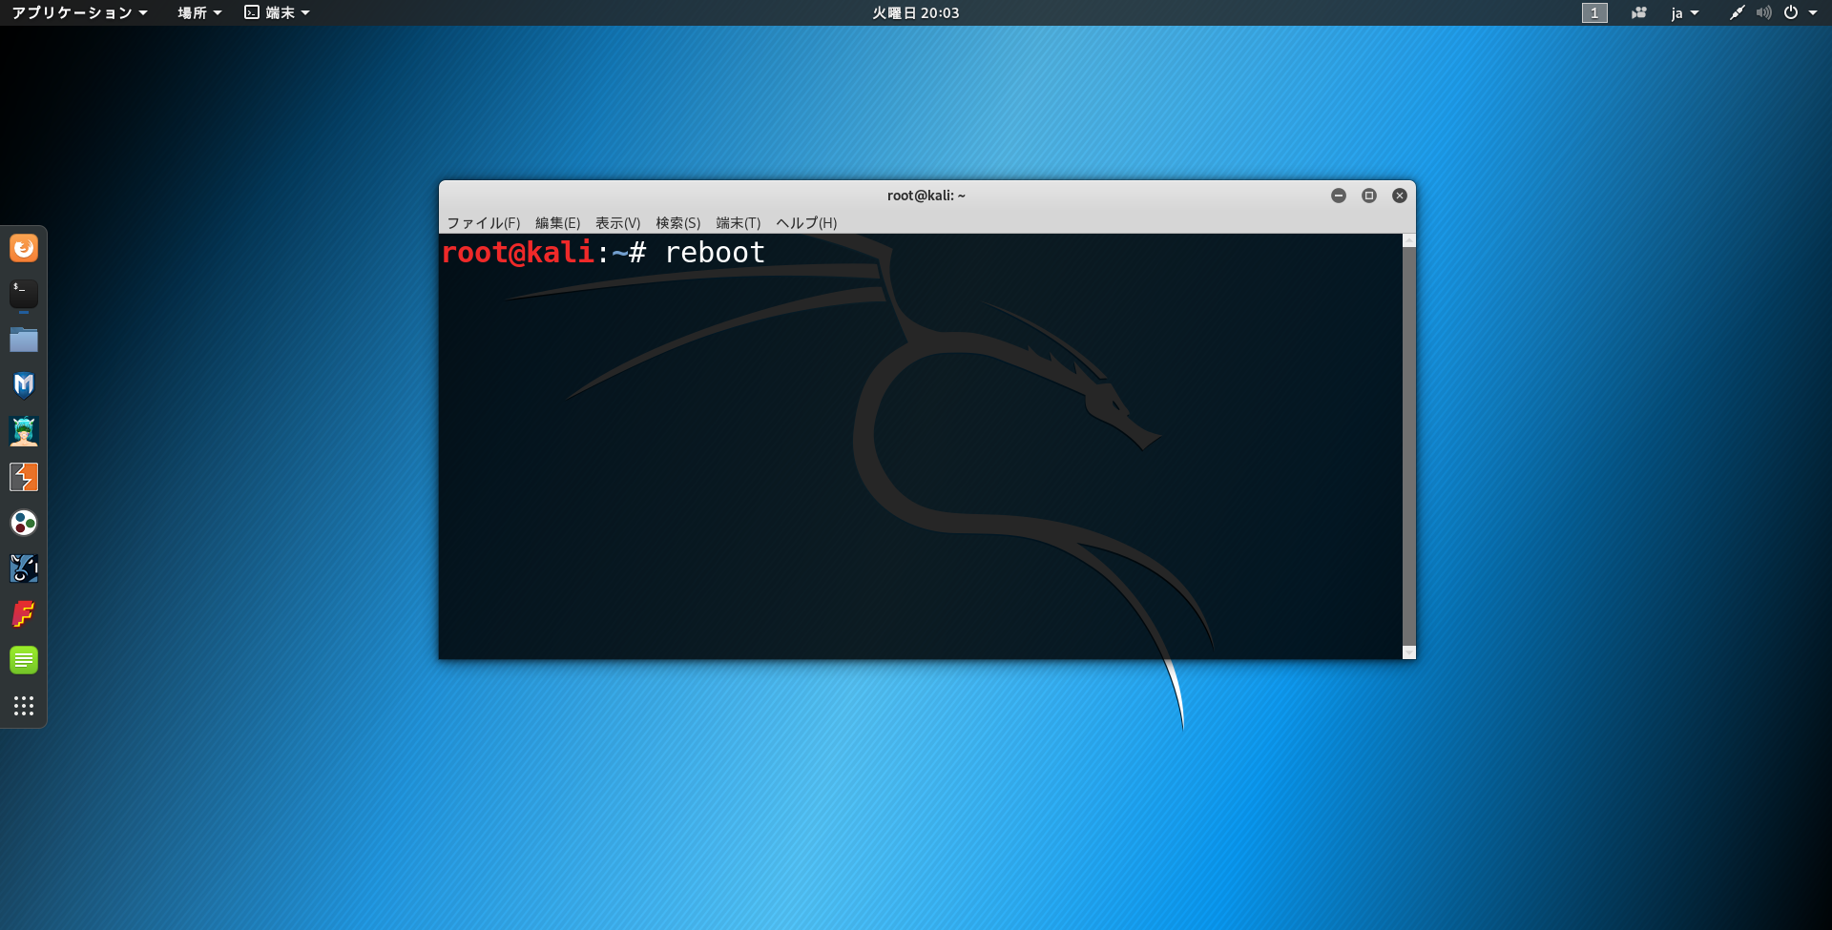Launch the BeEF dock icon
Viewport: 1832px width, 930px height.
[x=24, y=568]
